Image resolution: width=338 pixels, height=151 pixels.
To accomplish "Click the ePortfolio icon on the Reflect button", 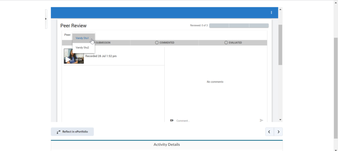I will [58, 132].
